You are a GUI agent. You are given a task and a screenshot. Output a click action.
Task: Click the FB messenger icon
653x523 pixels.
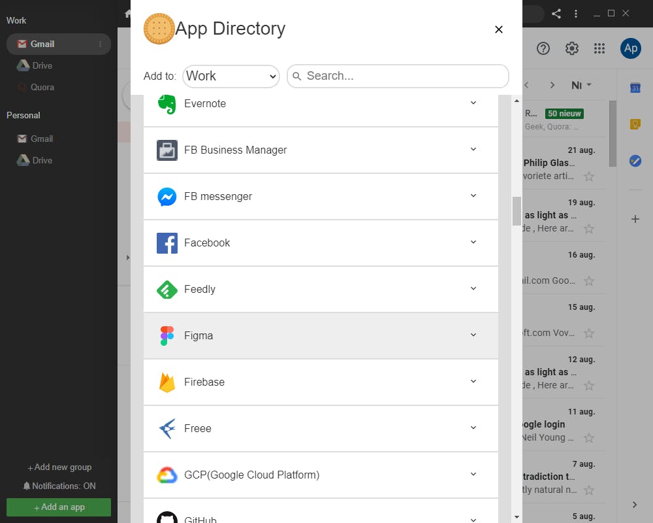pyautogui.click(x=167, y=197)
